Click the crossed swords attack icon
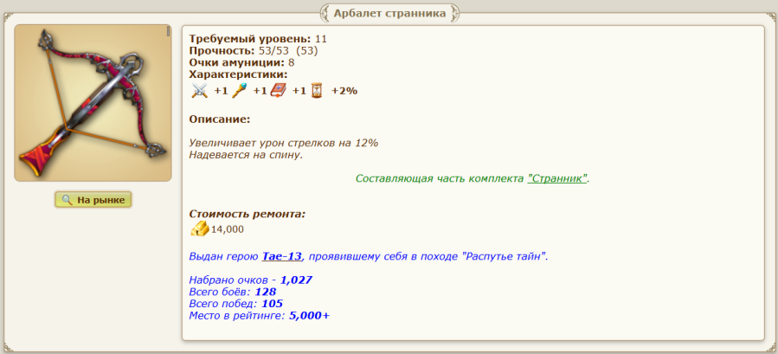The height and width of the screenshot is (354, 778). 199,91
